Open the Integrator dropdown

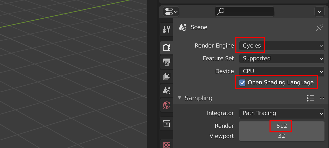282,113
